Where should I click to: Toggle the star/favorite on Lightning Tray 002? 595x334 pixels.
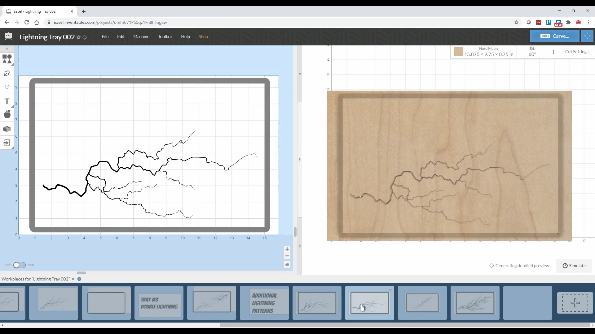pos(79,37)
